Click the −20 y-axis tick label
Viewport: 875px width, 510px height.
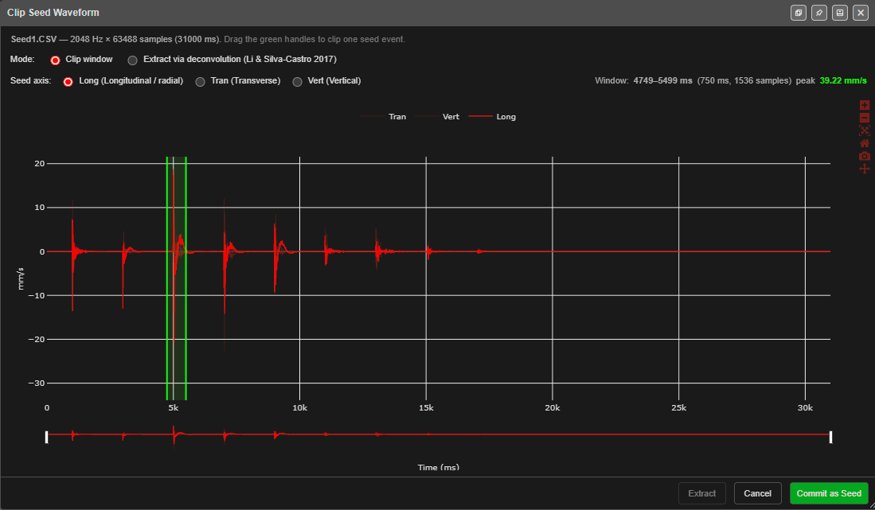37,339
